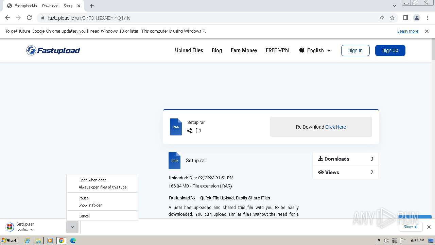The image size is (435, 245).
Task: Cancel the download from the menu
Action: tap(102, 216)
